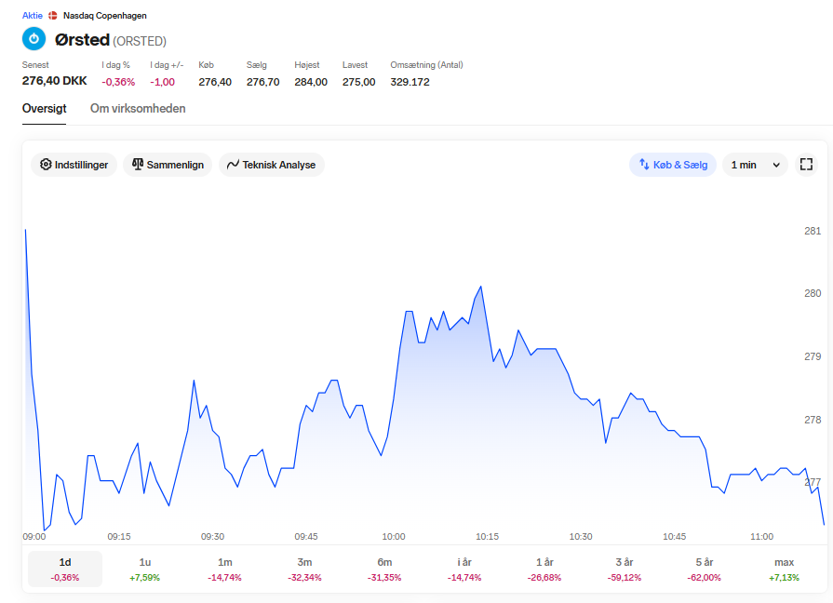Select the 1d time range
The height and width of the screenshot is (603, 833).
coord(65,569)
